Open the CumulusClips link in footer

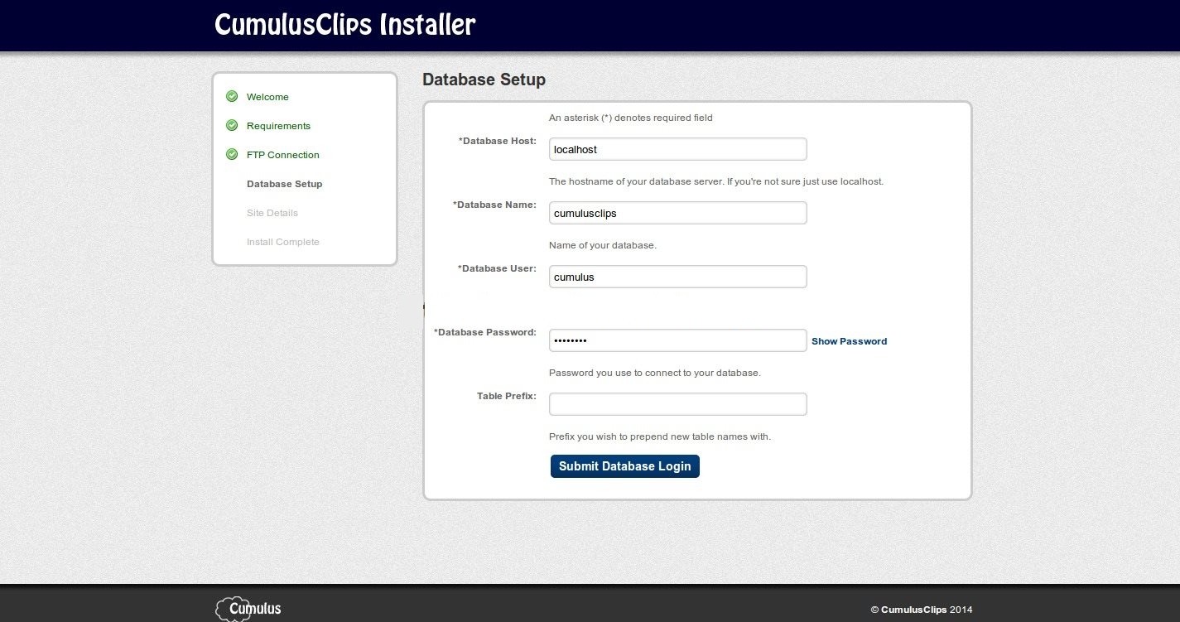pyautogui.click(x=913, y=610)
